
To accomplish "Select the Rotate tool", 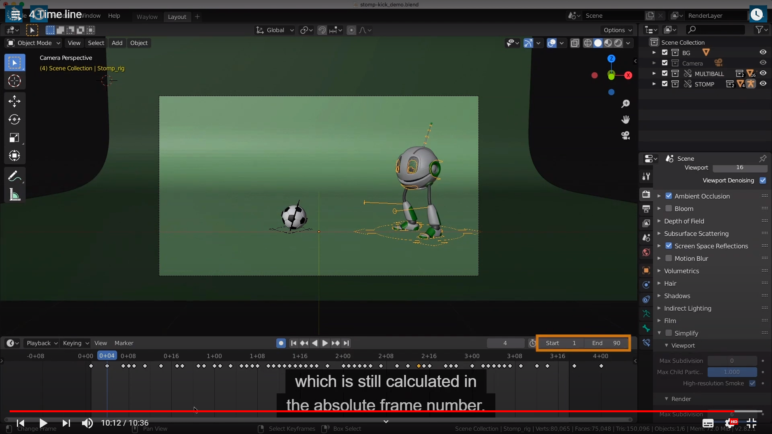I will (x=14, y=119).
